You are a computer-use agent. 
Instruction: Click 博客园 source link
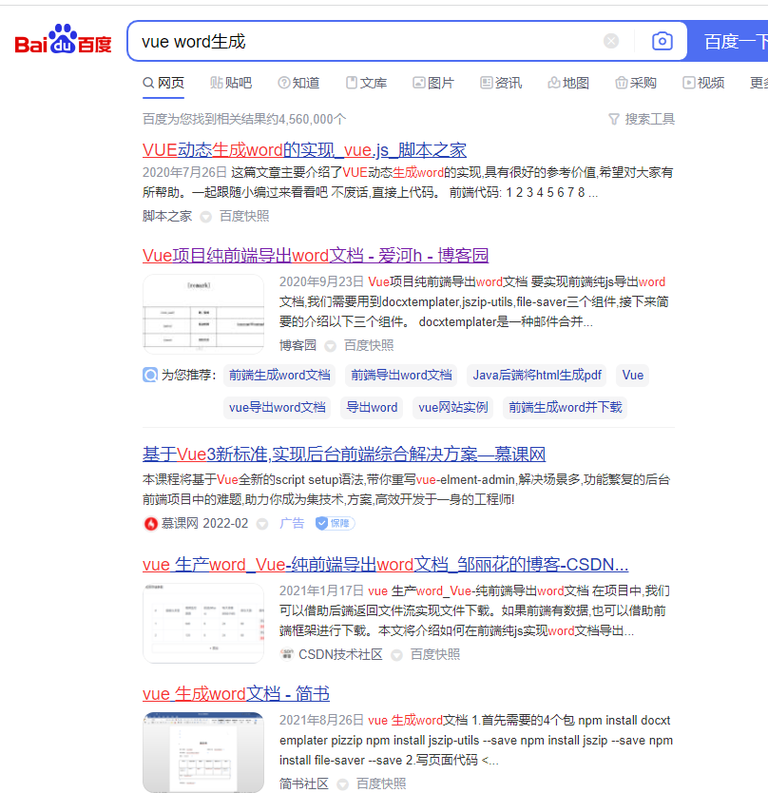298,345
